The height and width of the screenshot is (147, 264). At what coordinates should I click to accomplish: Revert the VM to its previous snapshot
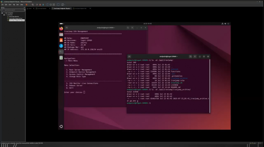tap(40, 4)
